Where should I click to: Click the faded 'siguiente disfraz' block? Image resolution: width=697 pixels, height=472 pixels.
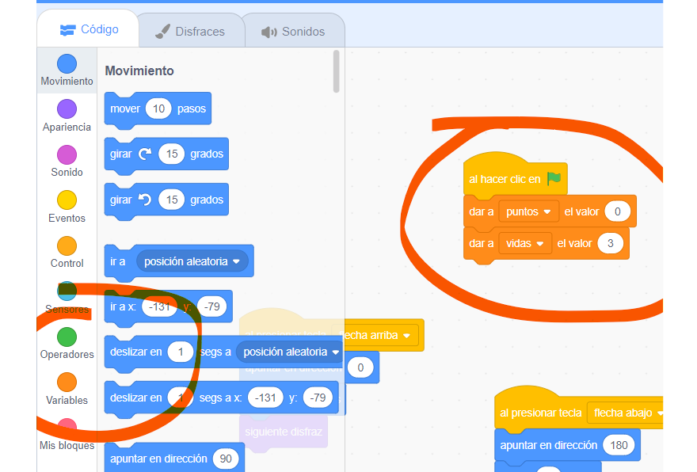click(x=284, y=432)
